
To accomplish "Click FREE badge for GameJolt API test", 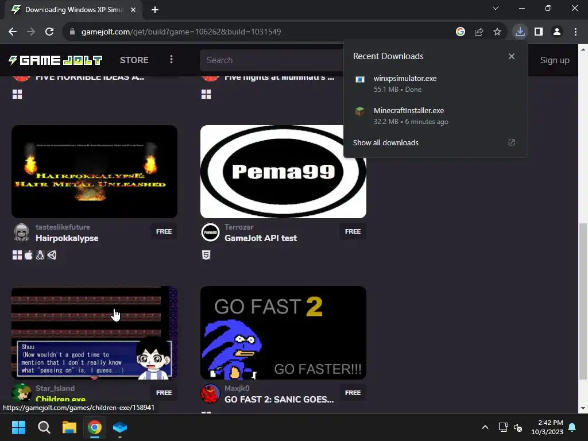I will 353,231.
